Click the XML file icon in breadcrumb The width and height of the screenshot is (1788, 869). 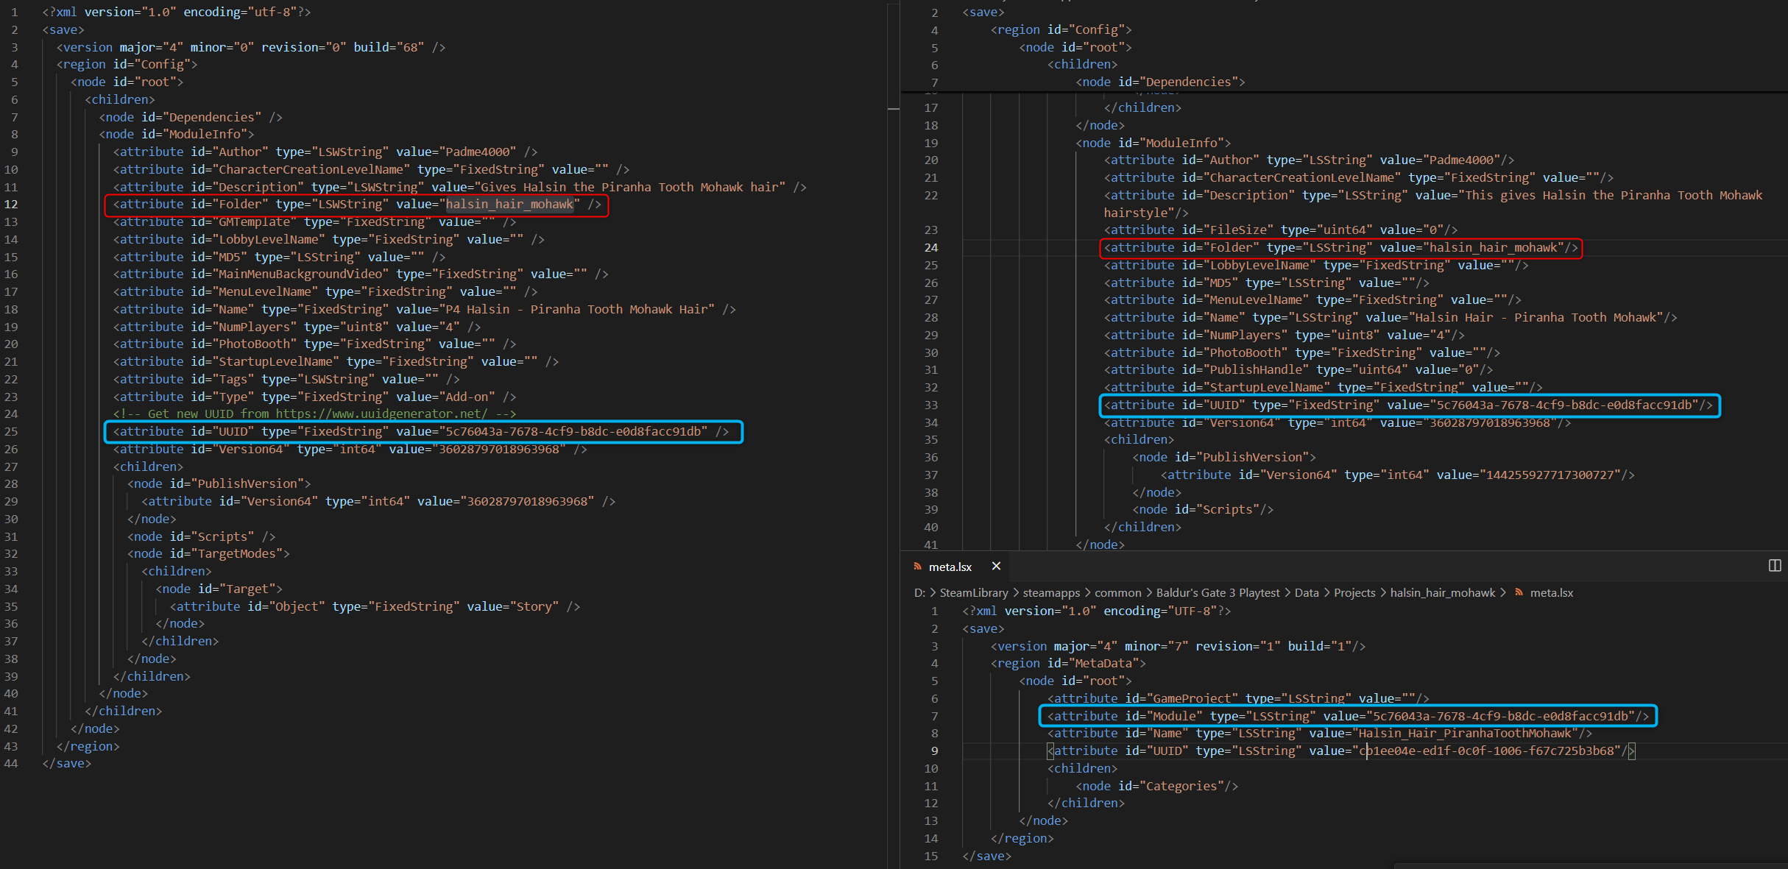[x=1519, y=592]
